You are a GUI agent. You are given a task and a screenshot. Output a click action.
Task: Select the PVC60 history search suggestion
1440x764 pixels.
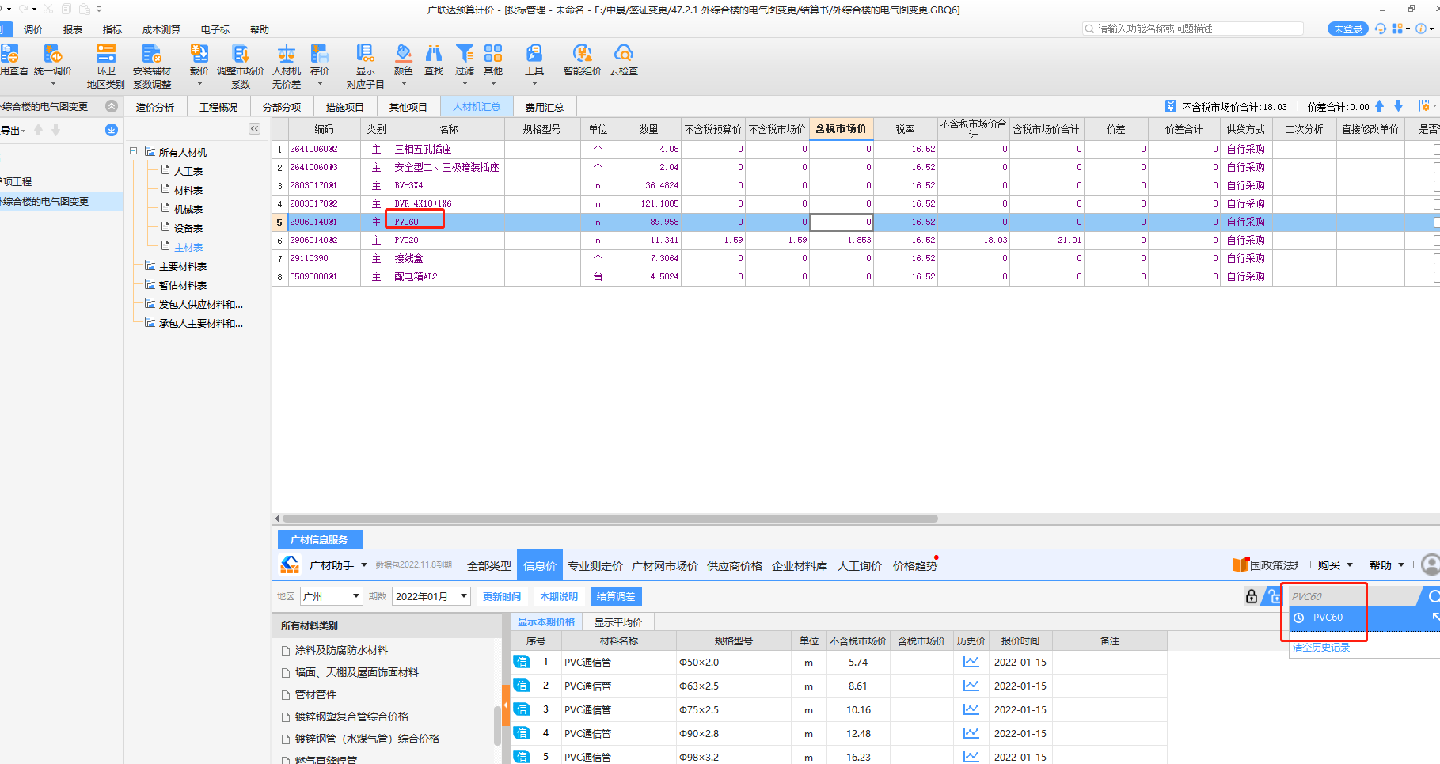tap(1365, 618)
